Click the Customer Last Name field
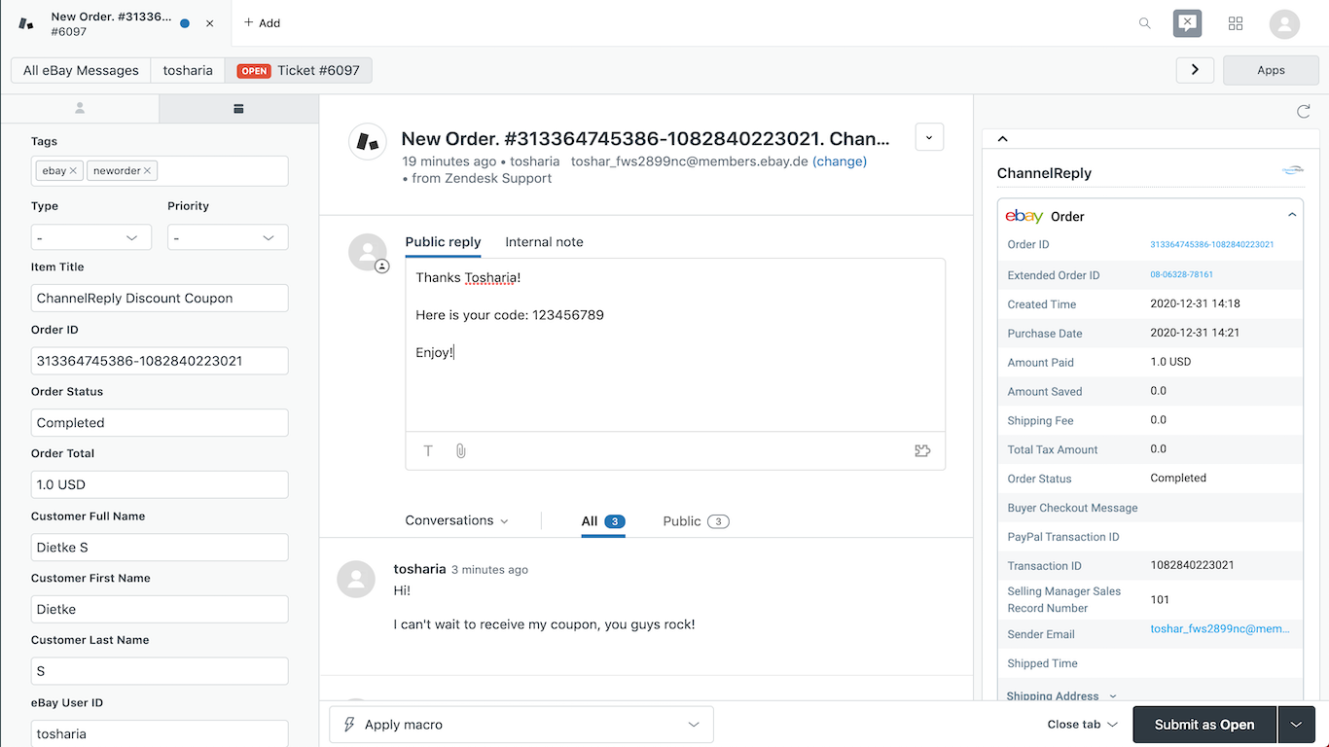 click(160, 671)
